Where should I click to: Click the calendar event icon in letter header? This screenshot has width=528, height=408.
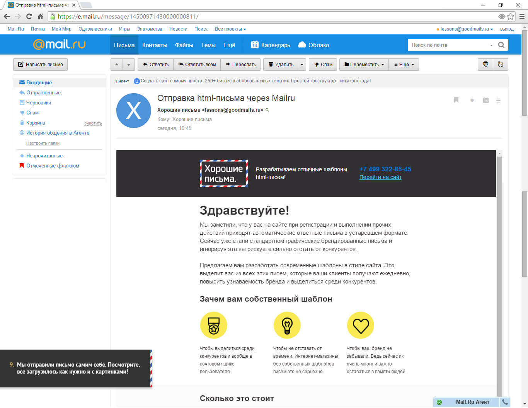click(x=486, y=100)
